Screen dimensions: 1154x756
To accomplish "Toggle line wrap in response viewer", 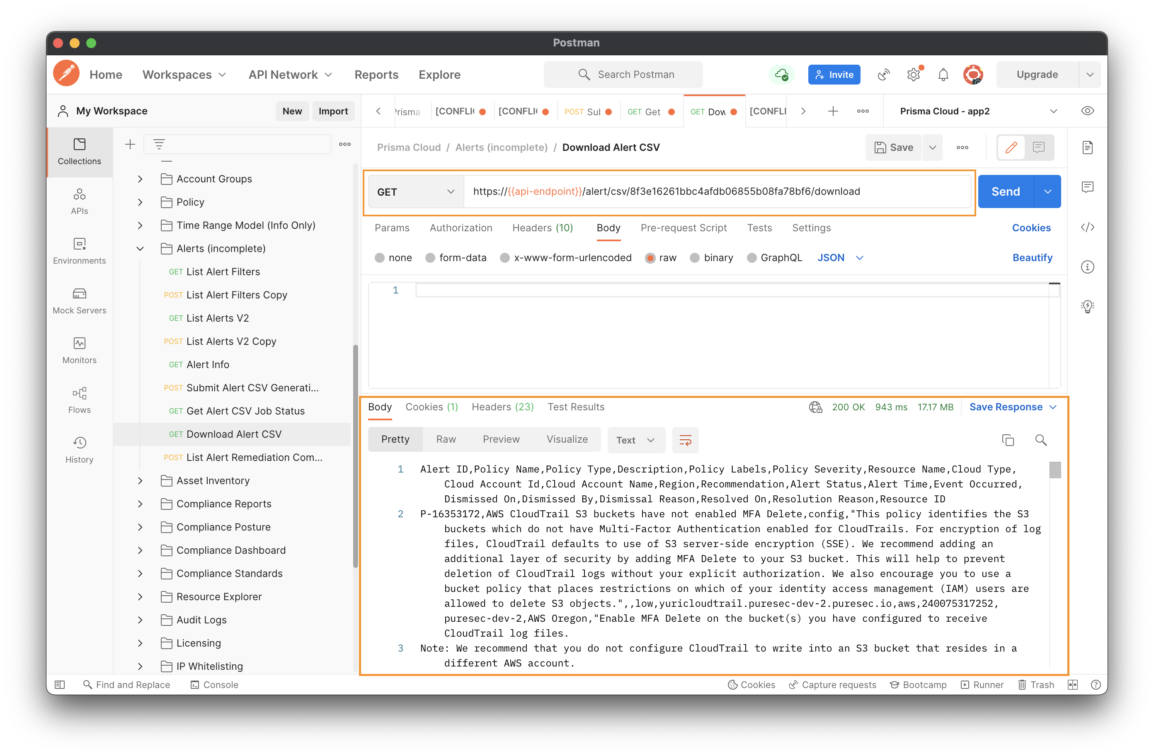I will [x=685, y=440].
